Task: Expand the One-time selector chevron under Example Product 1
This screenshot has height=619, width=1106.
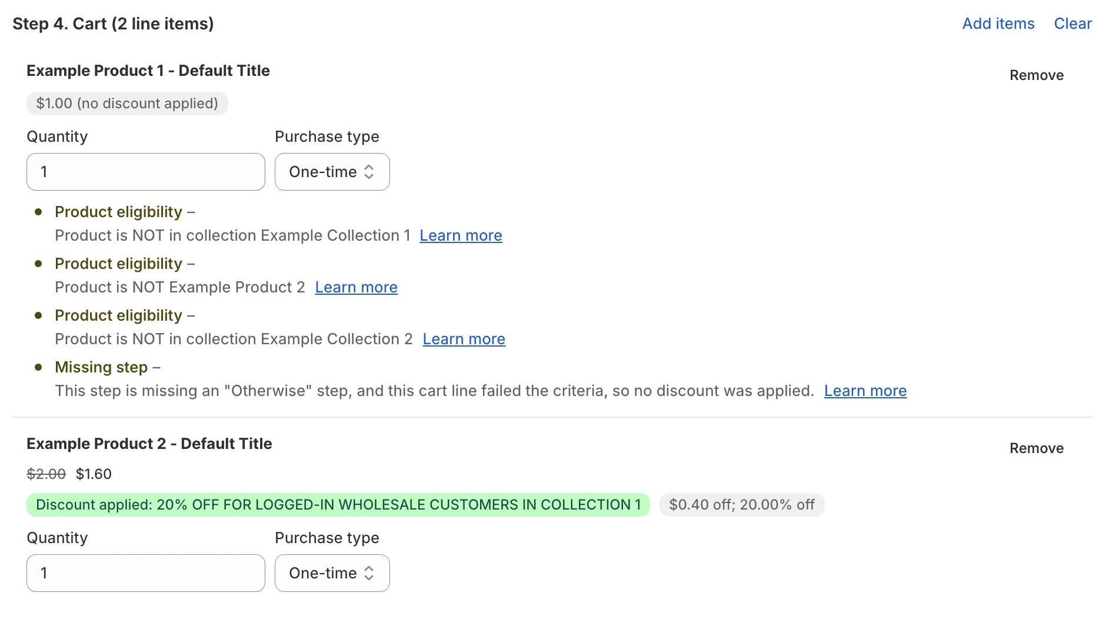Action: click(x=369, y=171)
